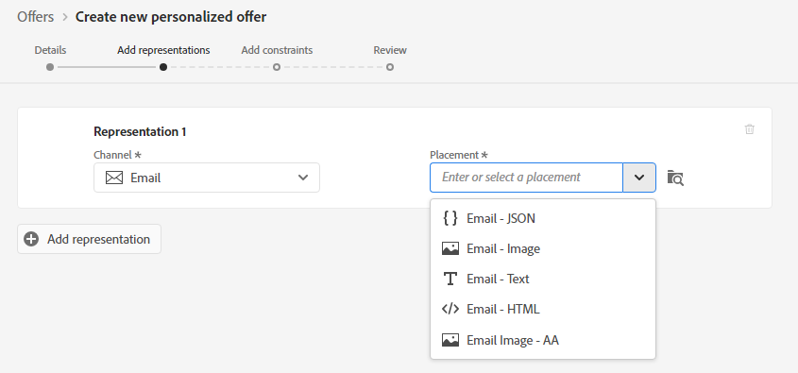Go to the Add constraints step
The height and width of the screenshot is (373, 798).
coord(277,50)
